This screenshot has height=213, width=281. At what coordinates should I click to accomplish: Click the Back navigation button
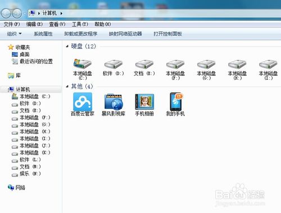[x=6, y=13]
